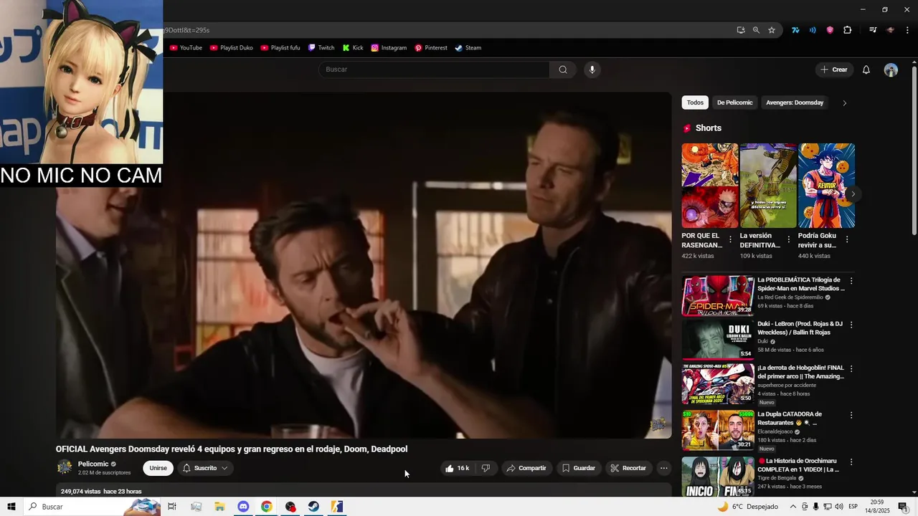918x516 pixels.
Task: Select the Todos filter chip
Action: click(695, 102)
